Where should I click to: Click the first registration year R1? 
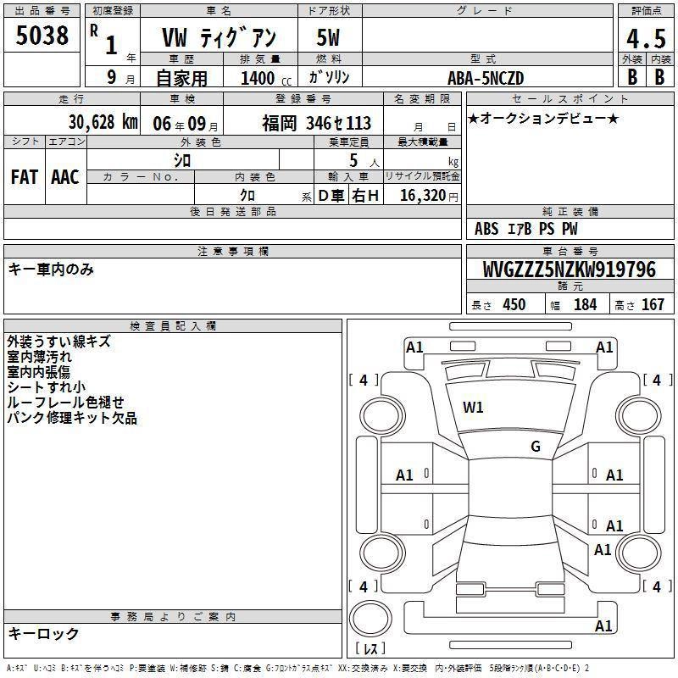pyautogui.click(x=105, y=40)
